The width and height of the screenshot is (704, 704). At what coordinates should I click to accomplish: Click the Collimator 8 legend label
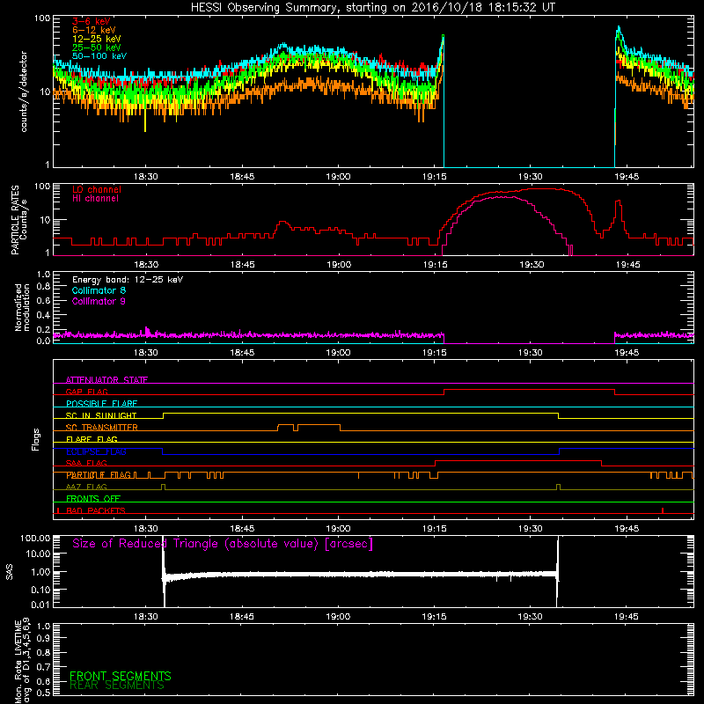coord(99,290)
